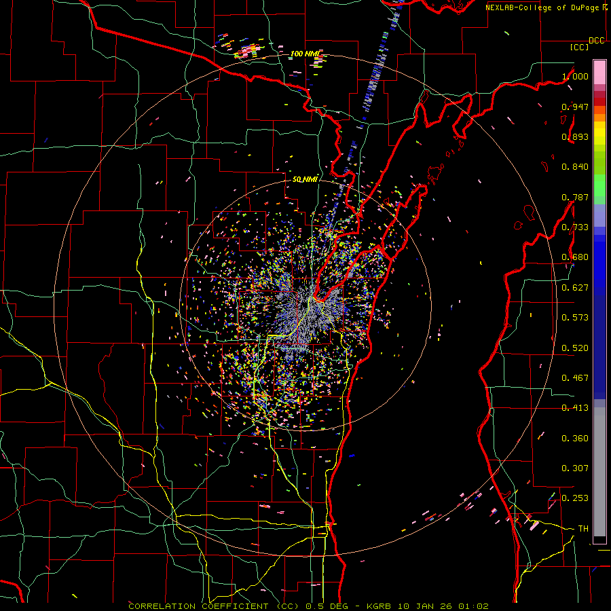Click the 0.520 color scale label
Viewport: 611px width, 611px height.
coord(575,348)
